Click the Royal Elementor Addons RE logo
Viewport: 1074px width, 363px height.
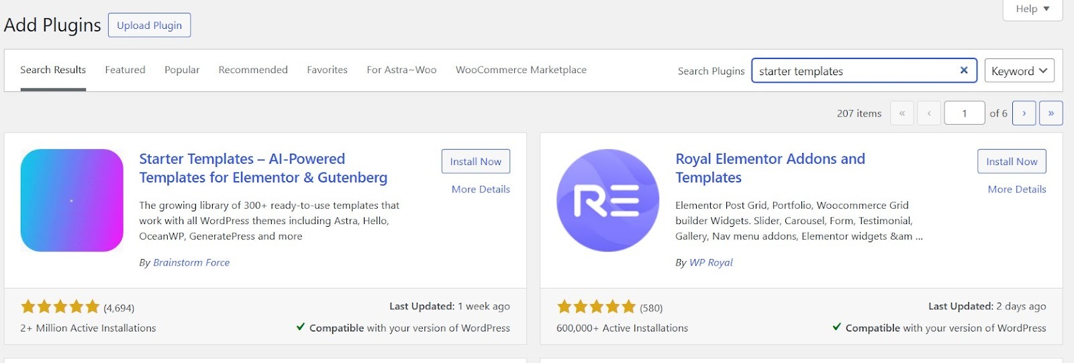pos(607,201)
